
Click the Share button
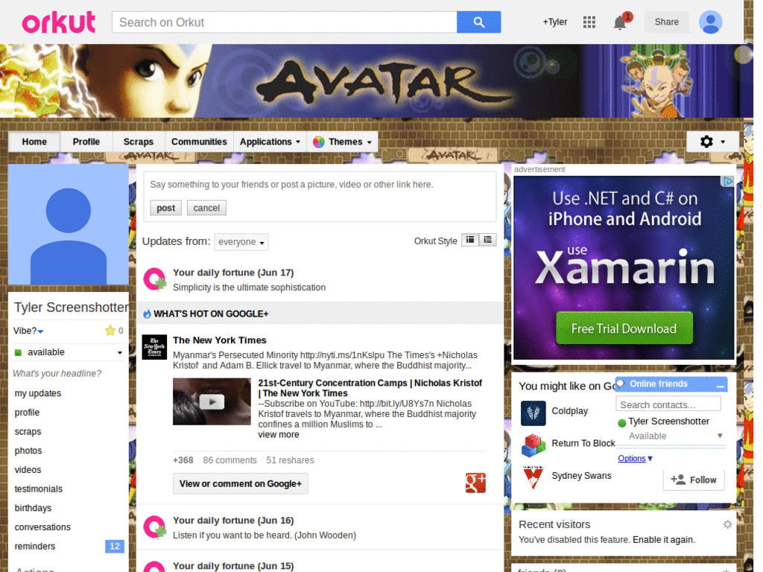pos(666,22)
